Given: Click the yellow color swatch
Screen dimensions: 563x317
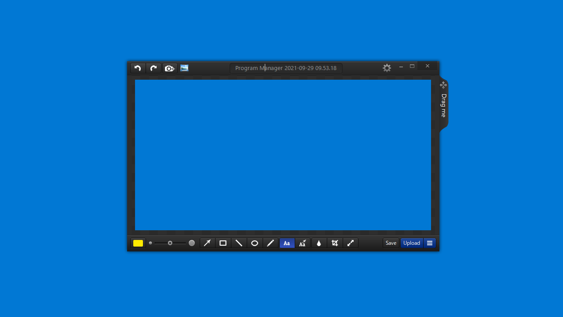Looking at the screenshot, I should pos(138,243).
